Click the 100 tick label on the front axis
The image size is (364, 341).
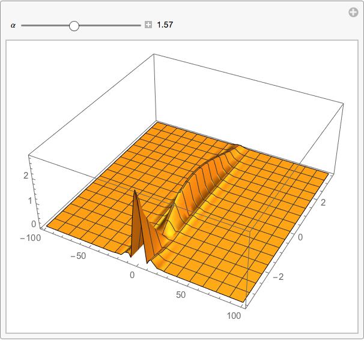pos(234,316)
